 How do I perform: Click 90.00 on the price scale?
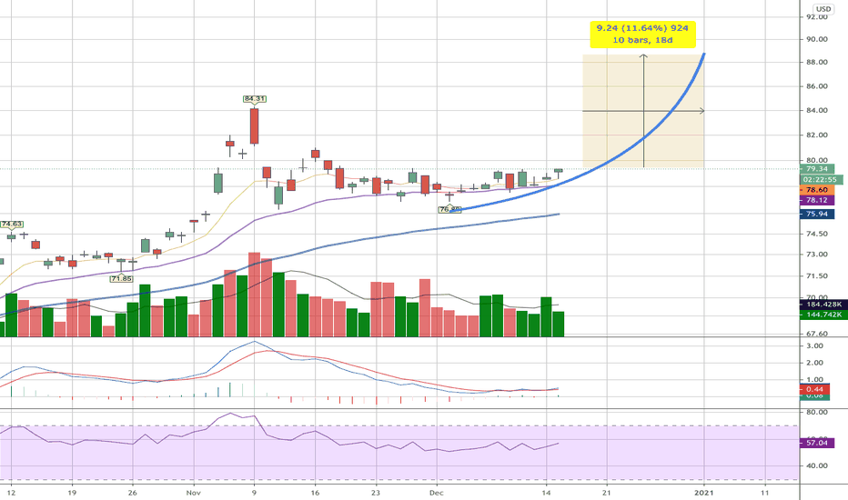pyautogui.click(x=817, y=39)
